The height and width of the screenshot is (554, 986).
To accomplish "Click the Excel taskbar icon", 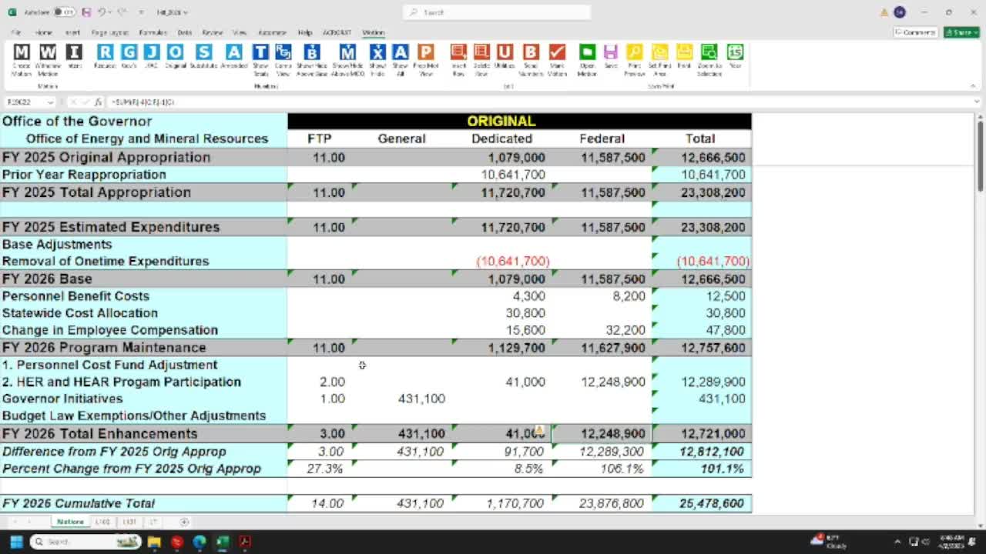I will [222, 542].
